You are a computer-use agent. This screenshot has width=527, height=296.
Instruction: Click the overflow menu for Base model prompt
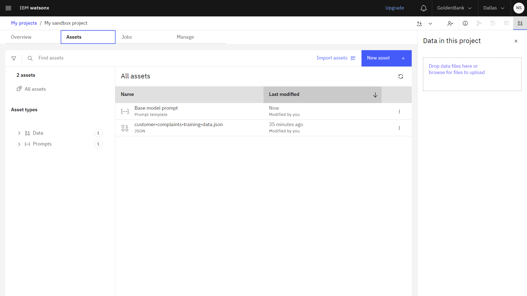[399, 111]
